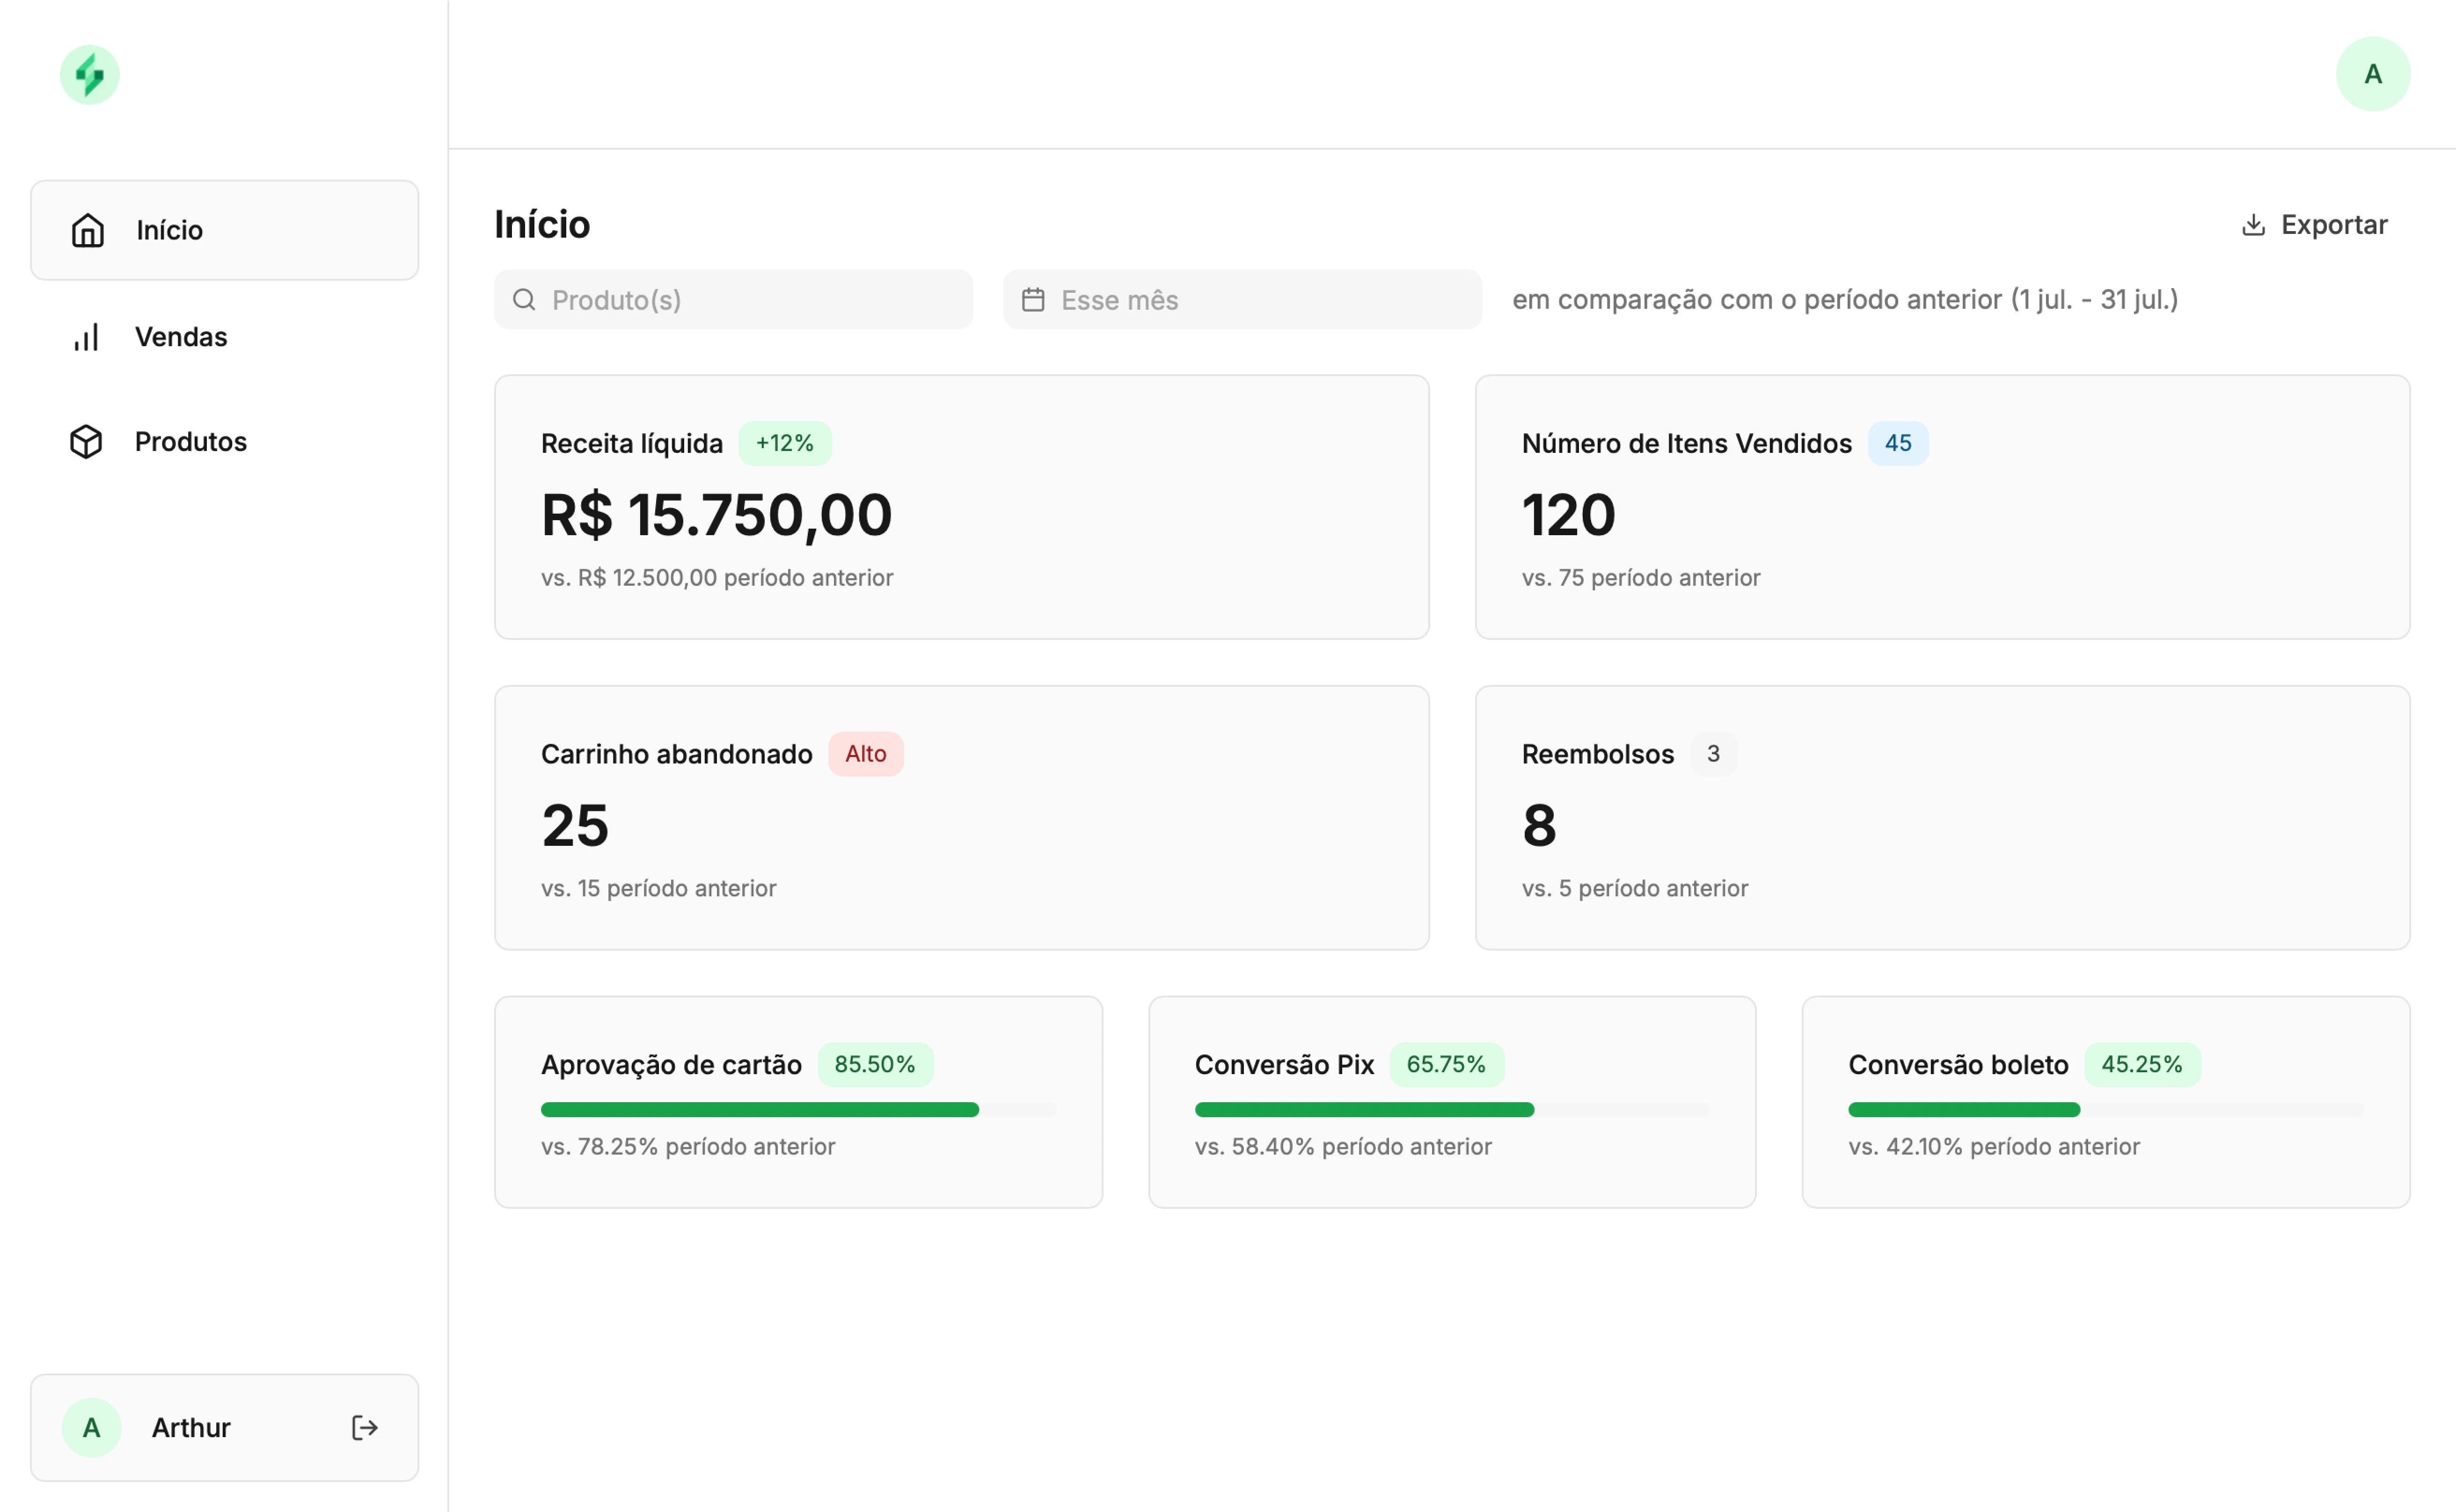Click the logout icon beside Arthur

click(x=365, y=1427)
